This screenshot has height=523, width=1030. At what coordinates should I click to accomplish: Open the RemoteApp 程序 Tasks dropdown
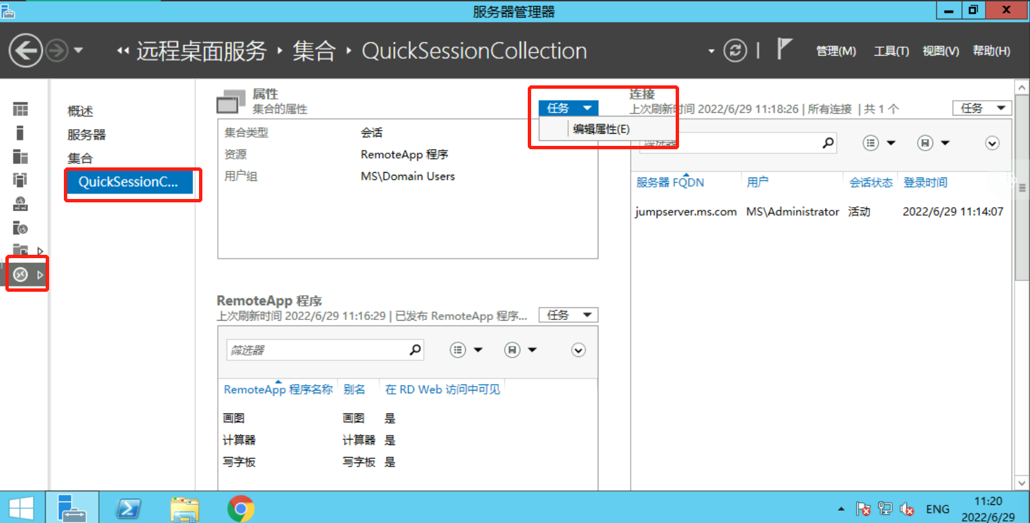tap(568, 315)
